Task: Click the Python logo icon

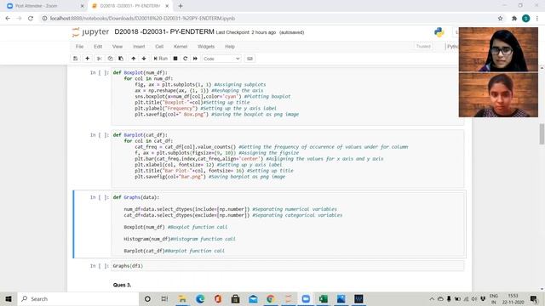Action: (x=439, y=32)
